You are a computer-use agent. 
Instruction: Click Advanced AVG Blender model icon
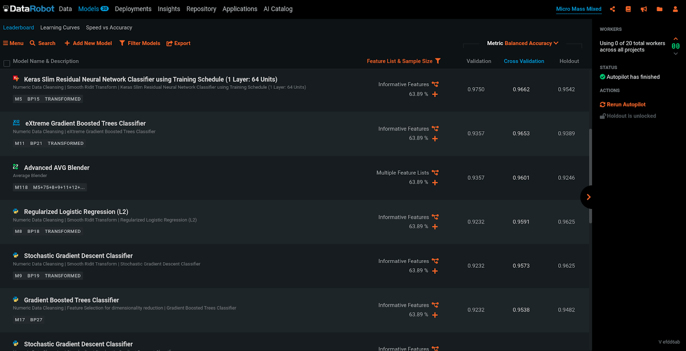[x=15, y=167]
